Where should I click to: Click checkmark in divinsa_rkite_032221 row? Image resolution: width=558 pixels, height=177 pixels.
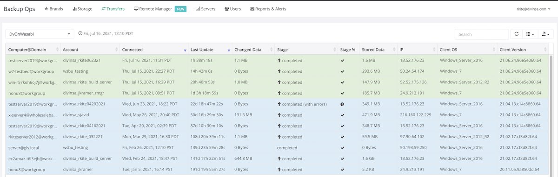(x=343, y=137)
